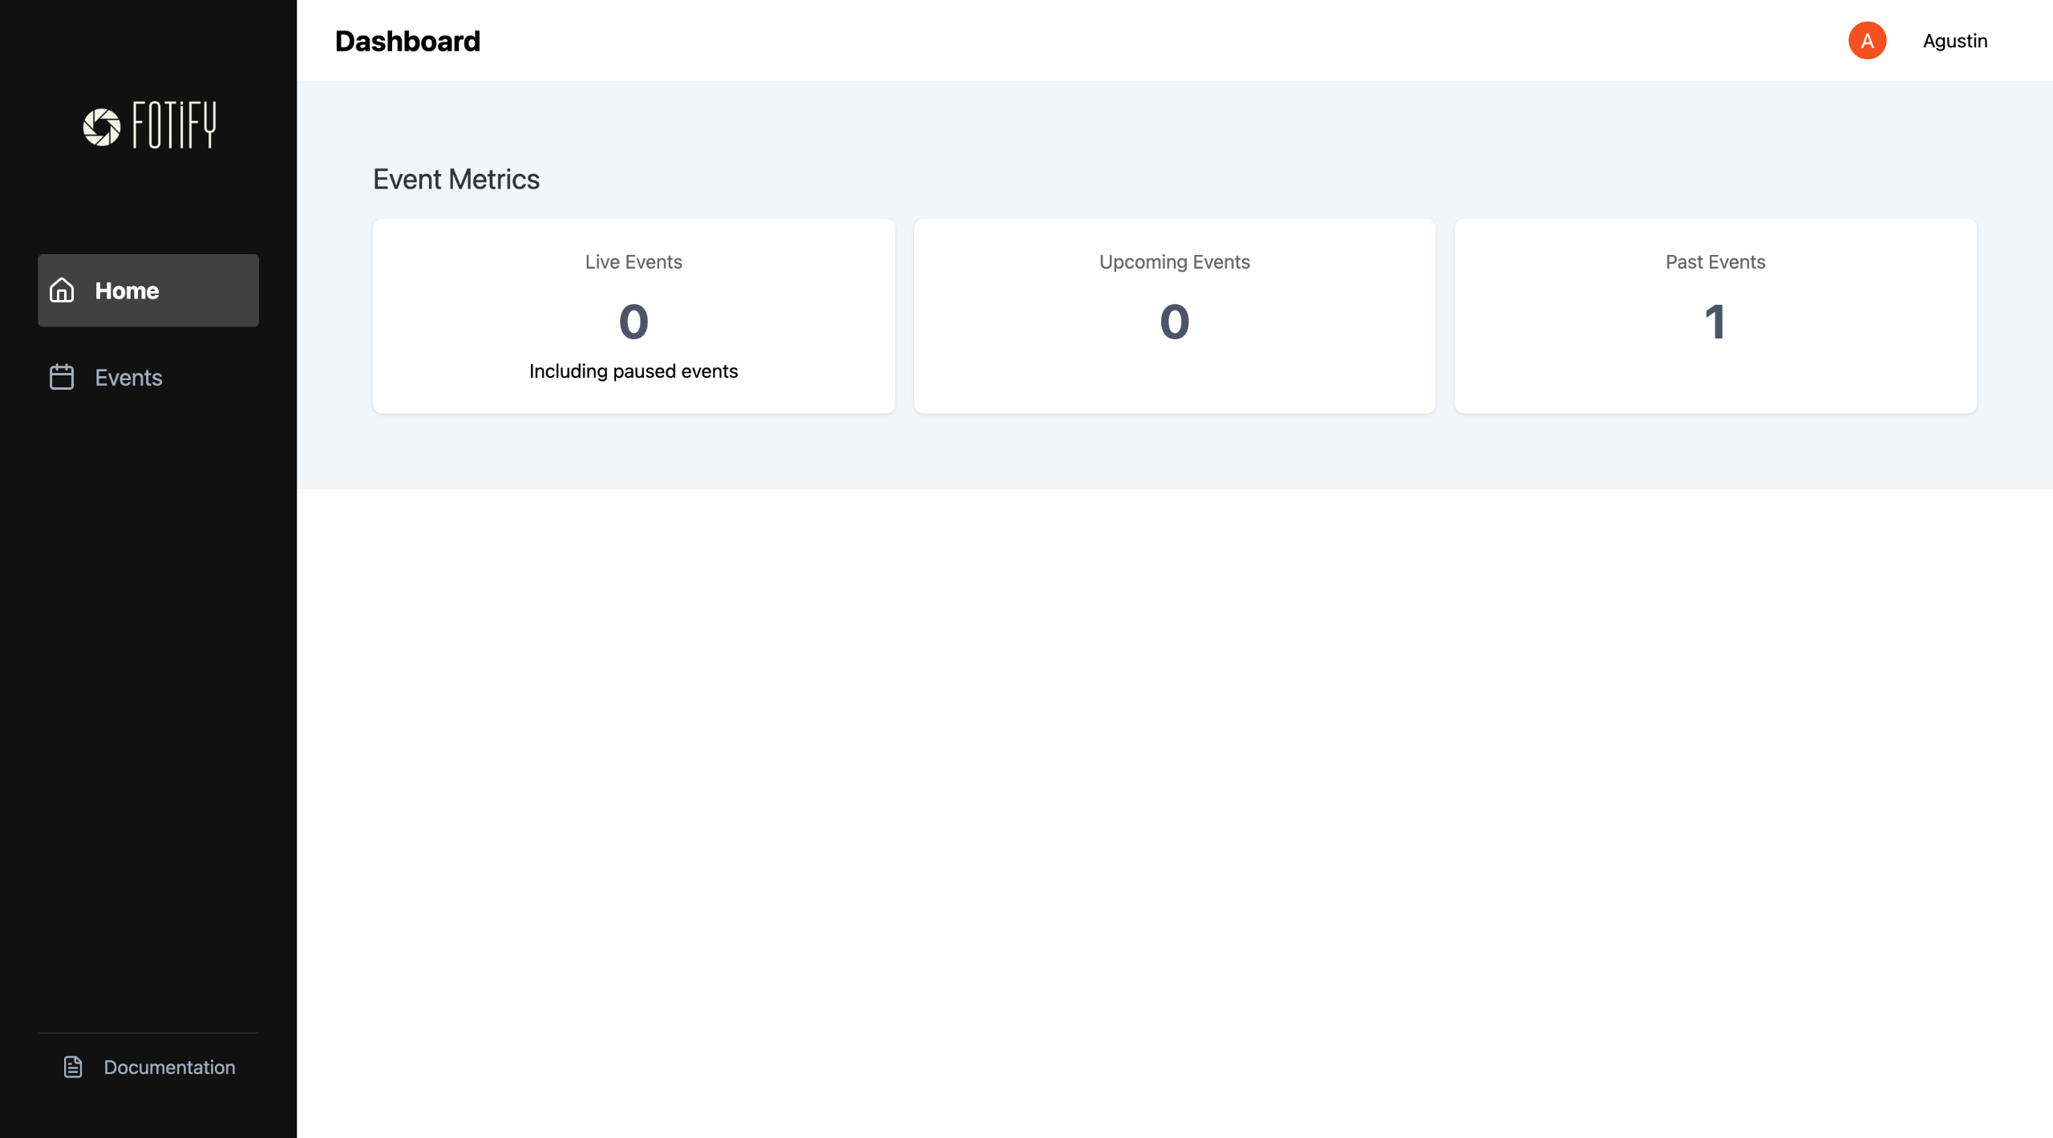
Task: Open the Documentation link
Action: [x=169, y=1067]
